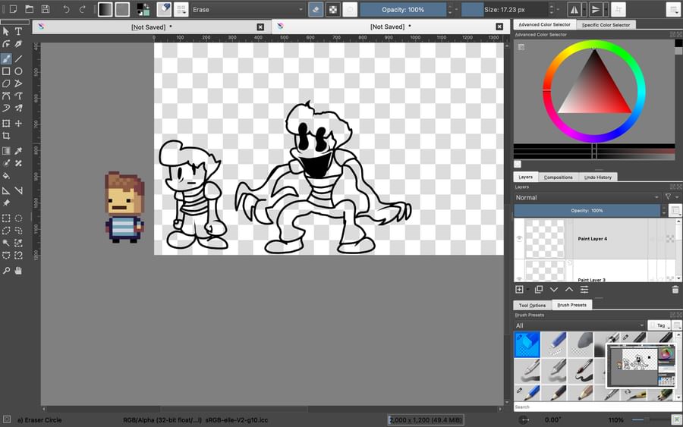Image resolution: width=683 pixels, height=427 pixels.
Task: Move layer up with chevron arrow
Action: (569, 290)
